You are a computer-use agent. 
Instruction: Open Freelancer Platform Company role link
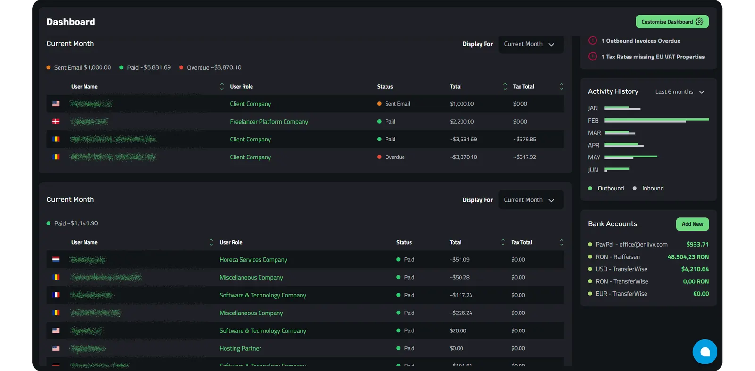(269, 122)
